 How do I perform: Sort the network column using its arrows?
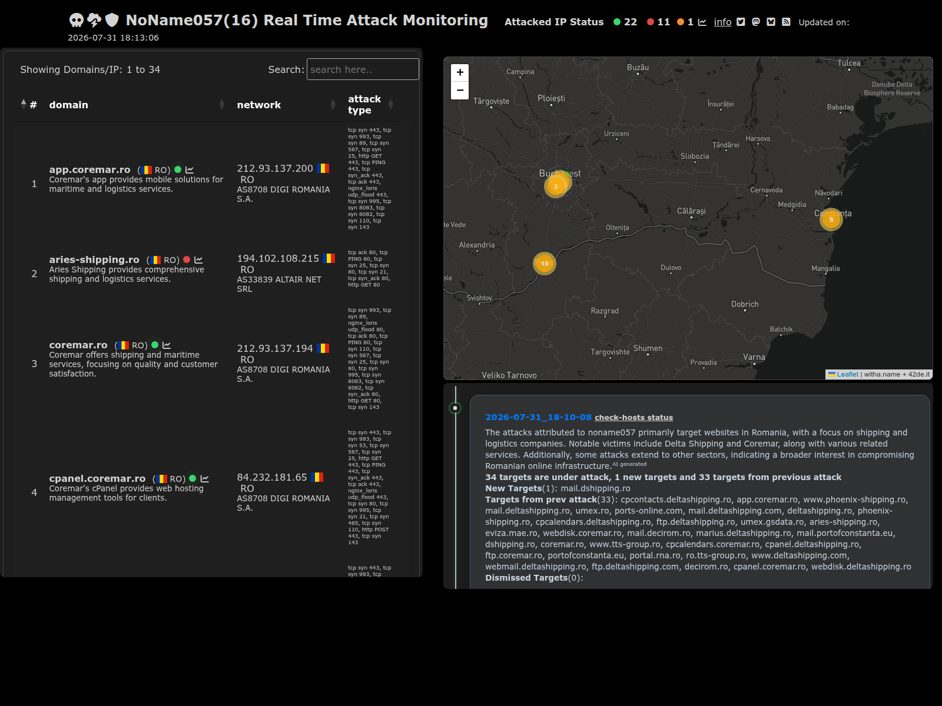click(x=333, y=105)
